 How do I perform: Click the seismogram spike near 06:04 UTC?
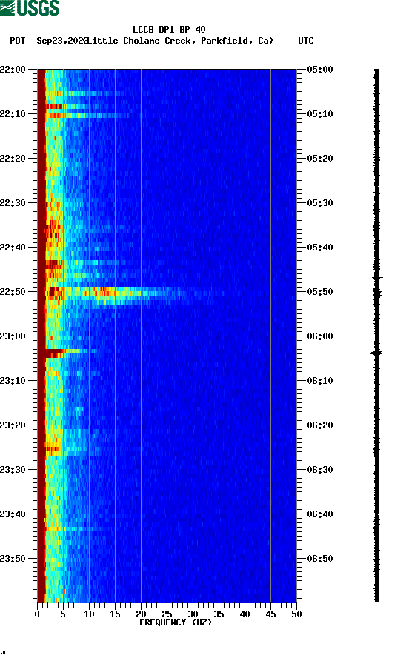click(x=377, y=353)
